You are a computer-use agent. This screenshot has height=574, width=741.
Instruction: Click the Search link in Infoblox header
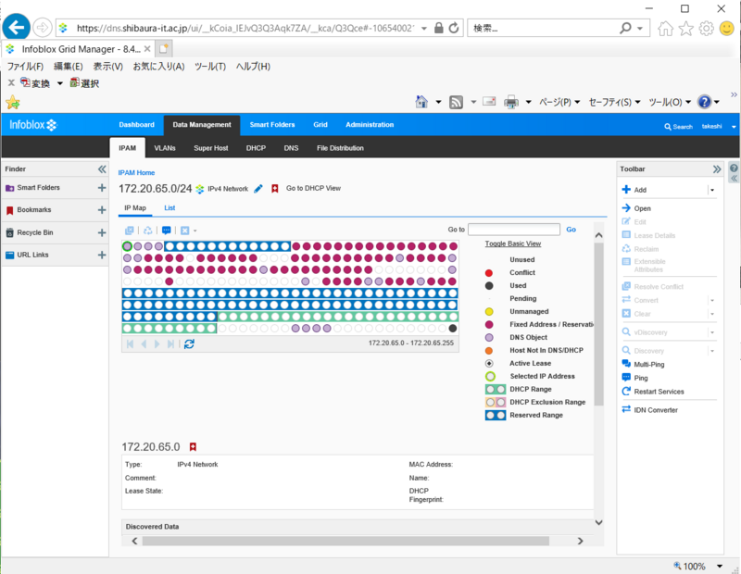pos(678,127)
